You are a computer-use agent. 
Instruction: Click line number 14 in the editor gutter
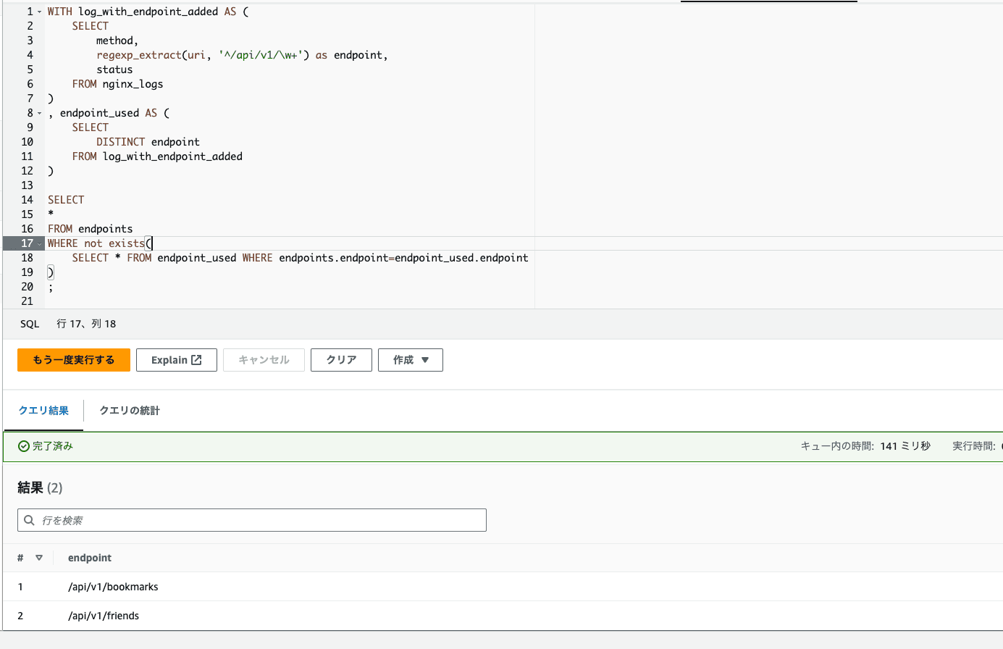tap(28, 200)
